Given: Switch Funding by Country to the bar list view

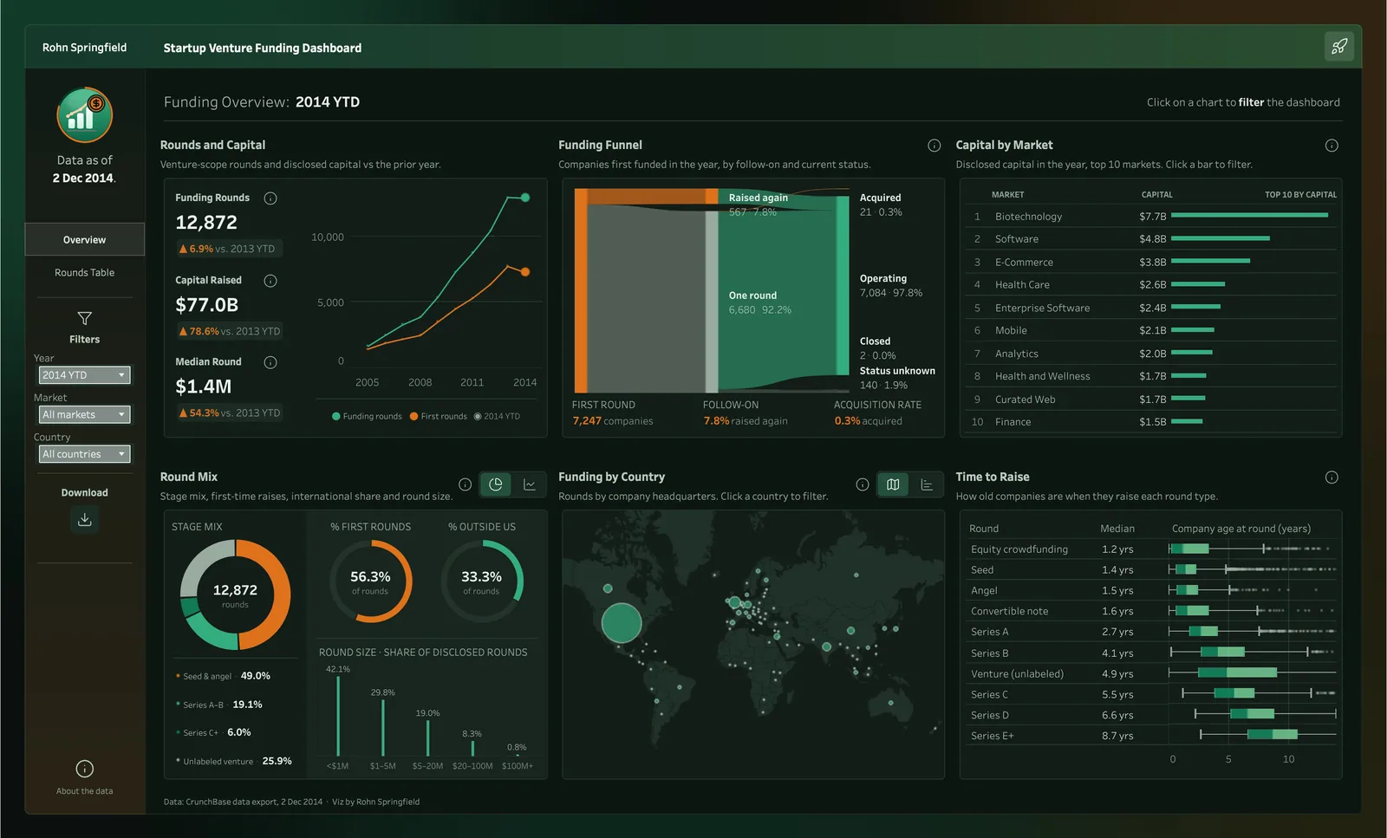Looking at the screenshot, I should [x=927, y=484].
